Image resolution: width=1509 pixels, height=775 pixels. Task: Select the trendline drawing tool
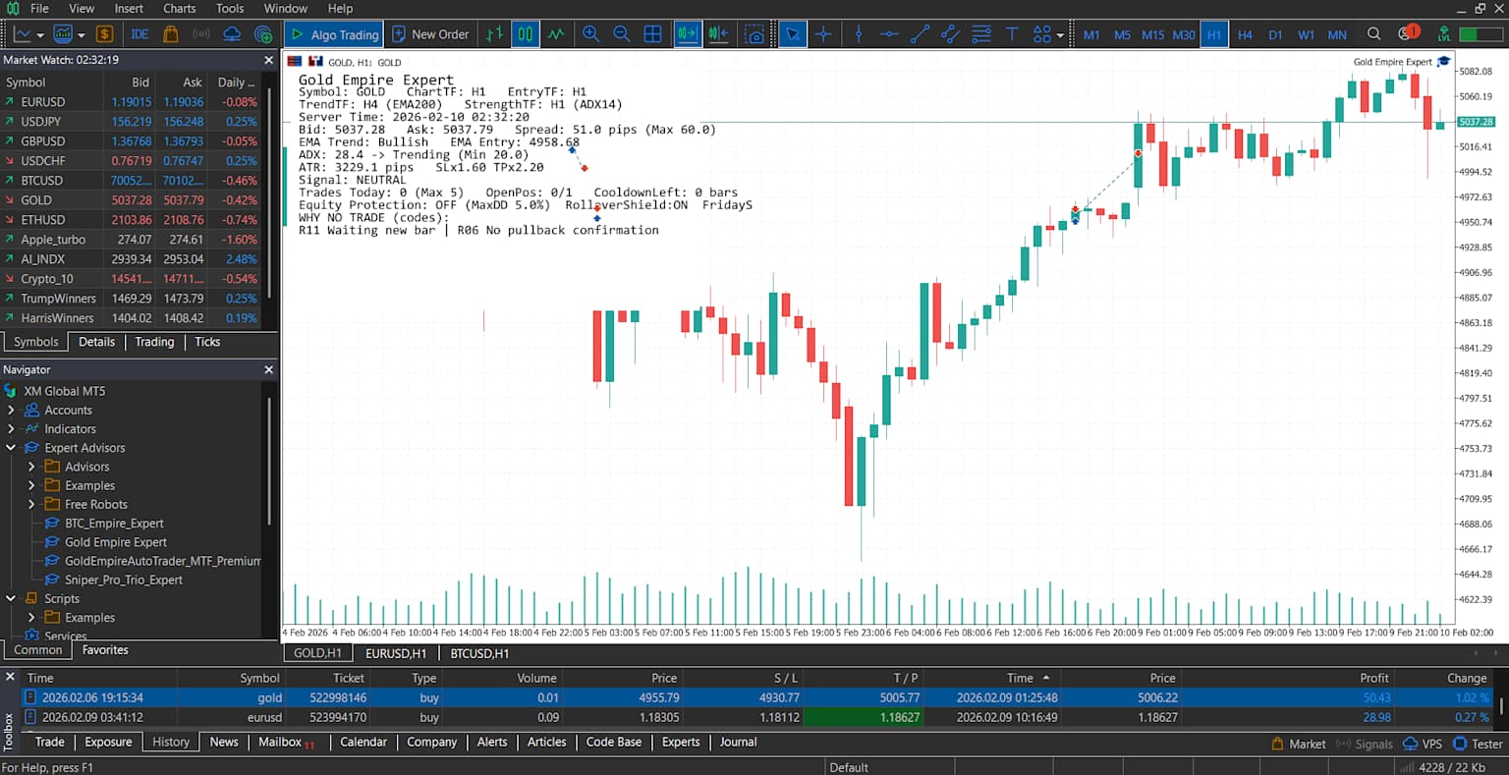920,33
